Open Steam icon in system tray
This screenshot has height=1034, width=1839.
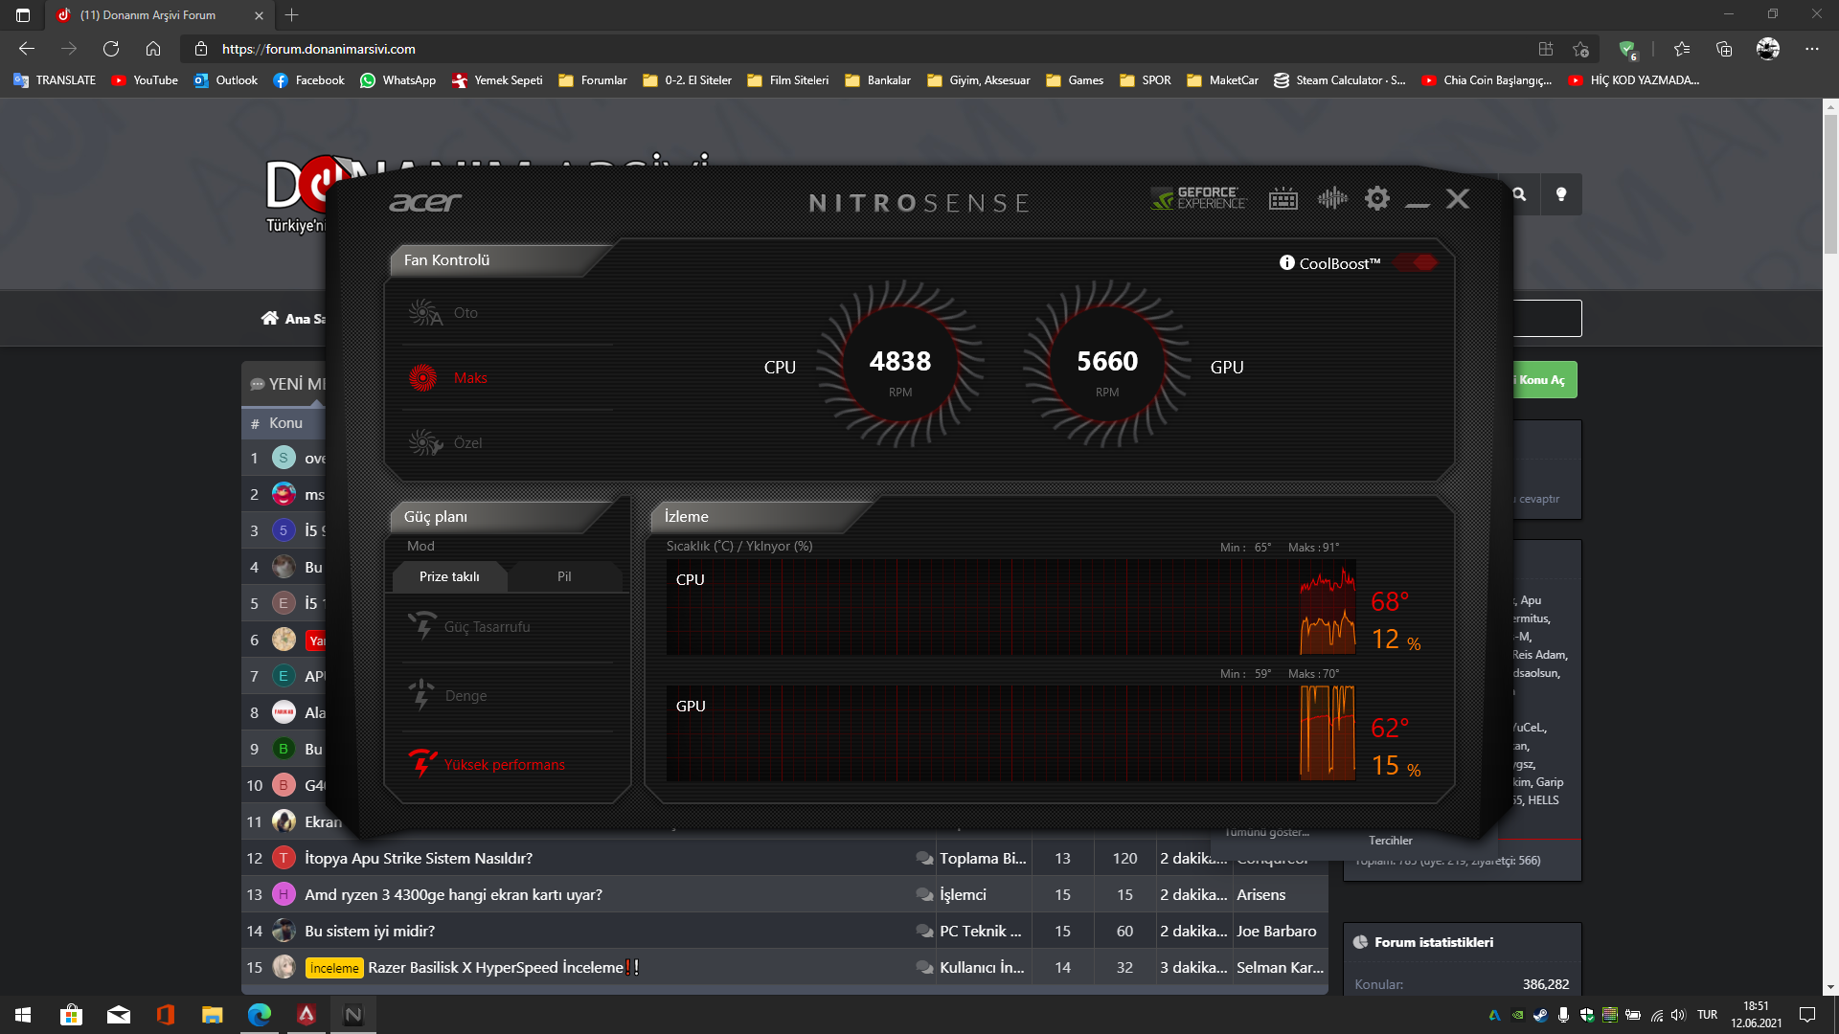pyautogui.click(x=1540, y=1015)
